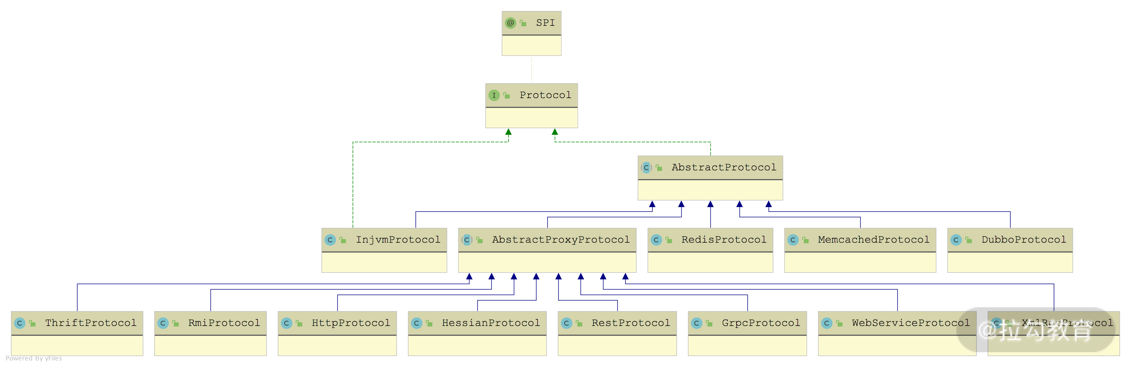Click the interface icon on Protocol node

494,95
